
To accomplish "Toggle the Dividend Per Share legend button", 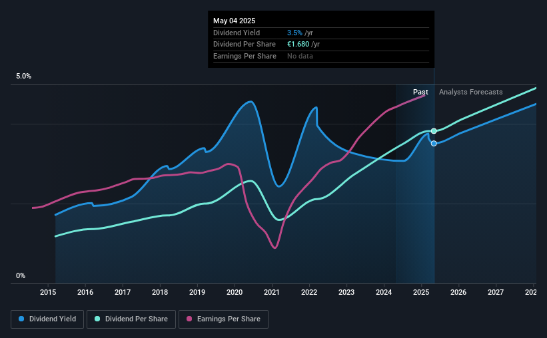I will click(131, 319).
